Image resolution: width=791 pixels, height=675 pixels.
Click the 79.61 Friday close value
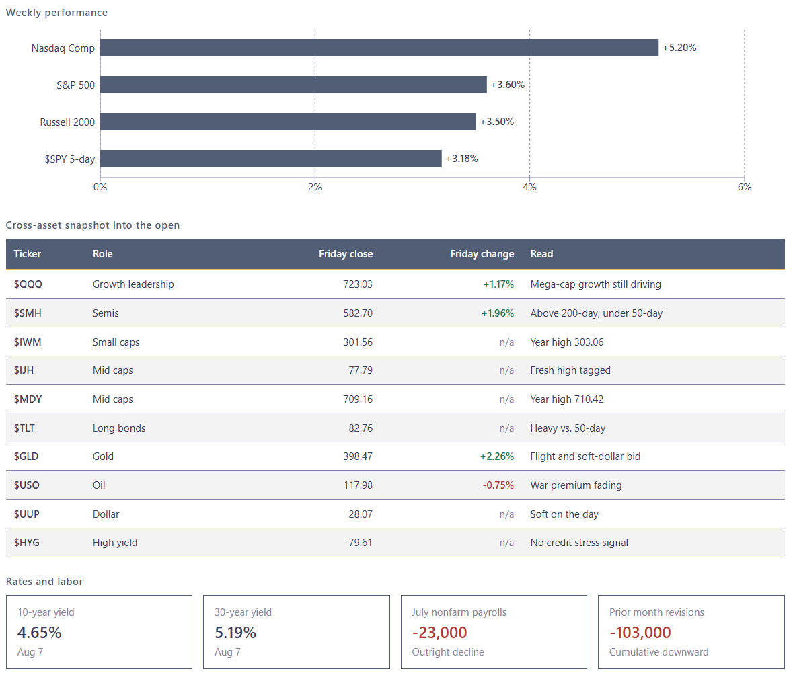[361, 543]
